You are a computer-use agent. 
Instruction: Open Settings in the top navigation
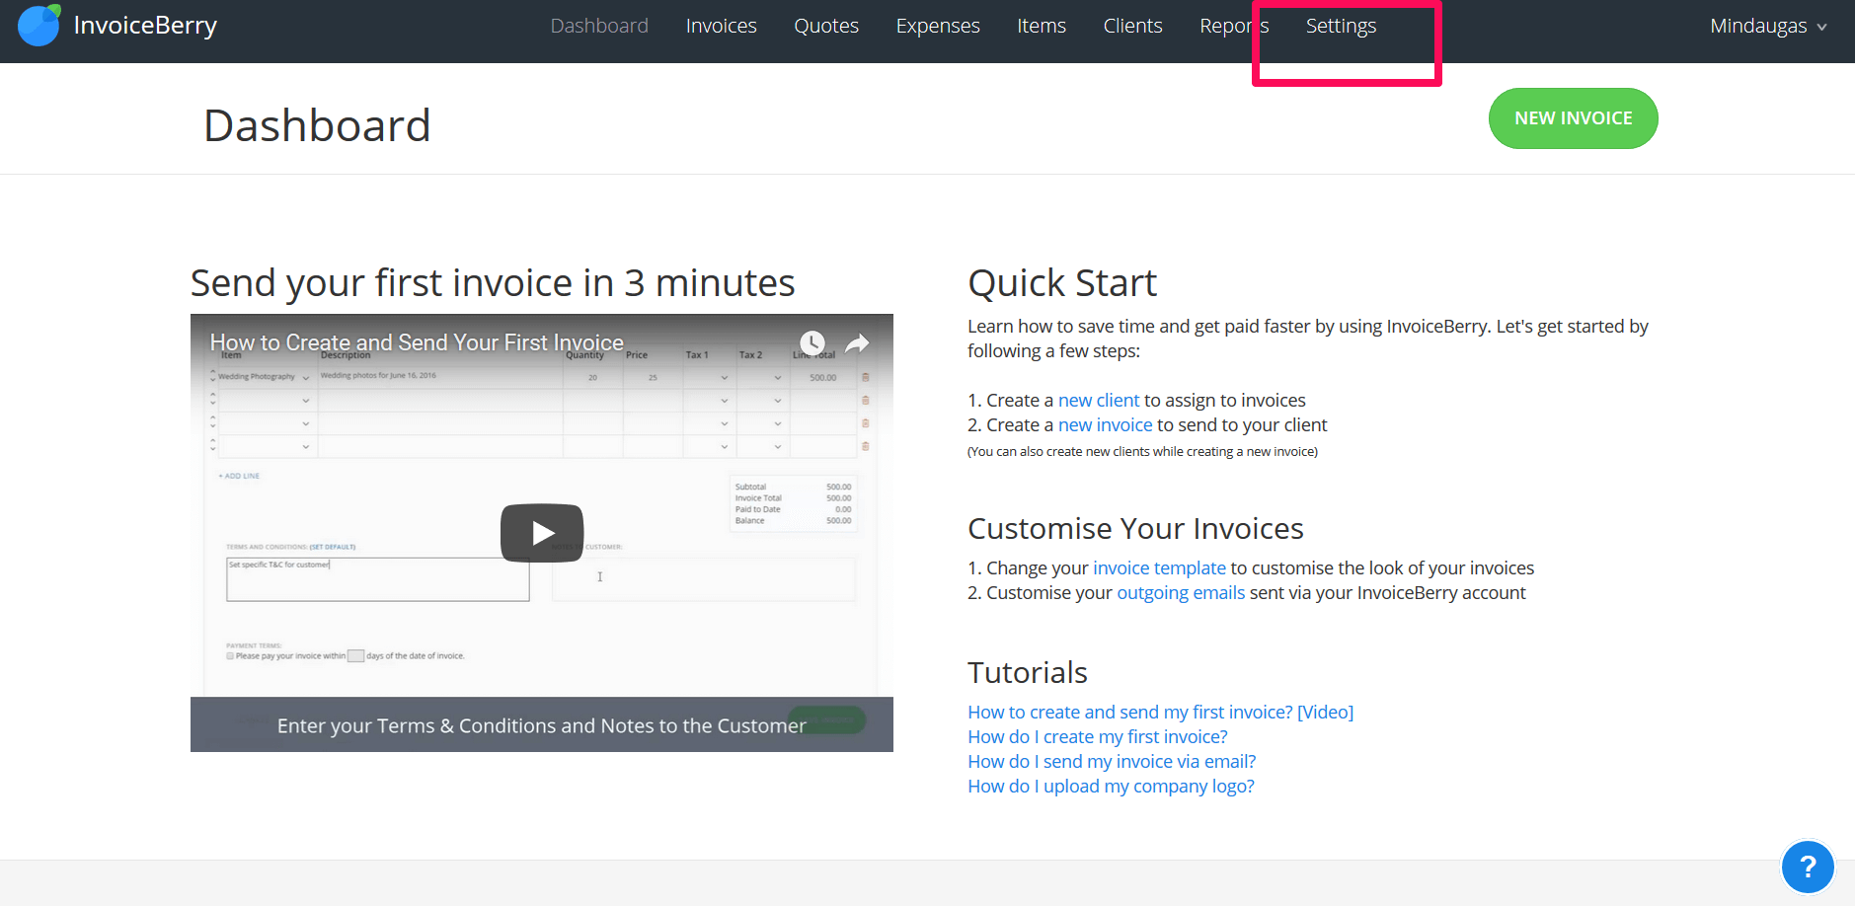coord(1341,26)
